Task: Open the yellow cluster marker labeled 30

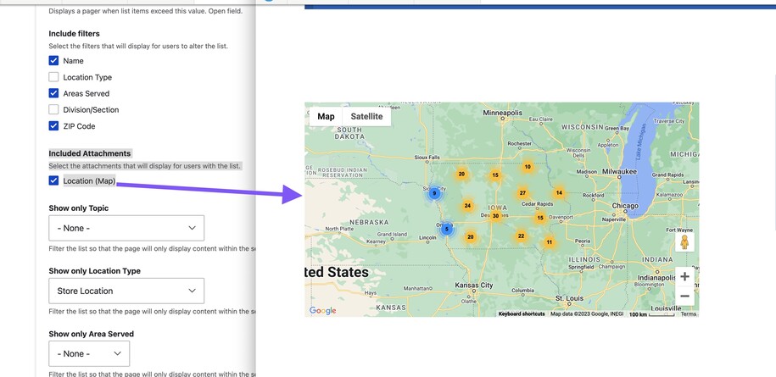Action: point(496,216)
